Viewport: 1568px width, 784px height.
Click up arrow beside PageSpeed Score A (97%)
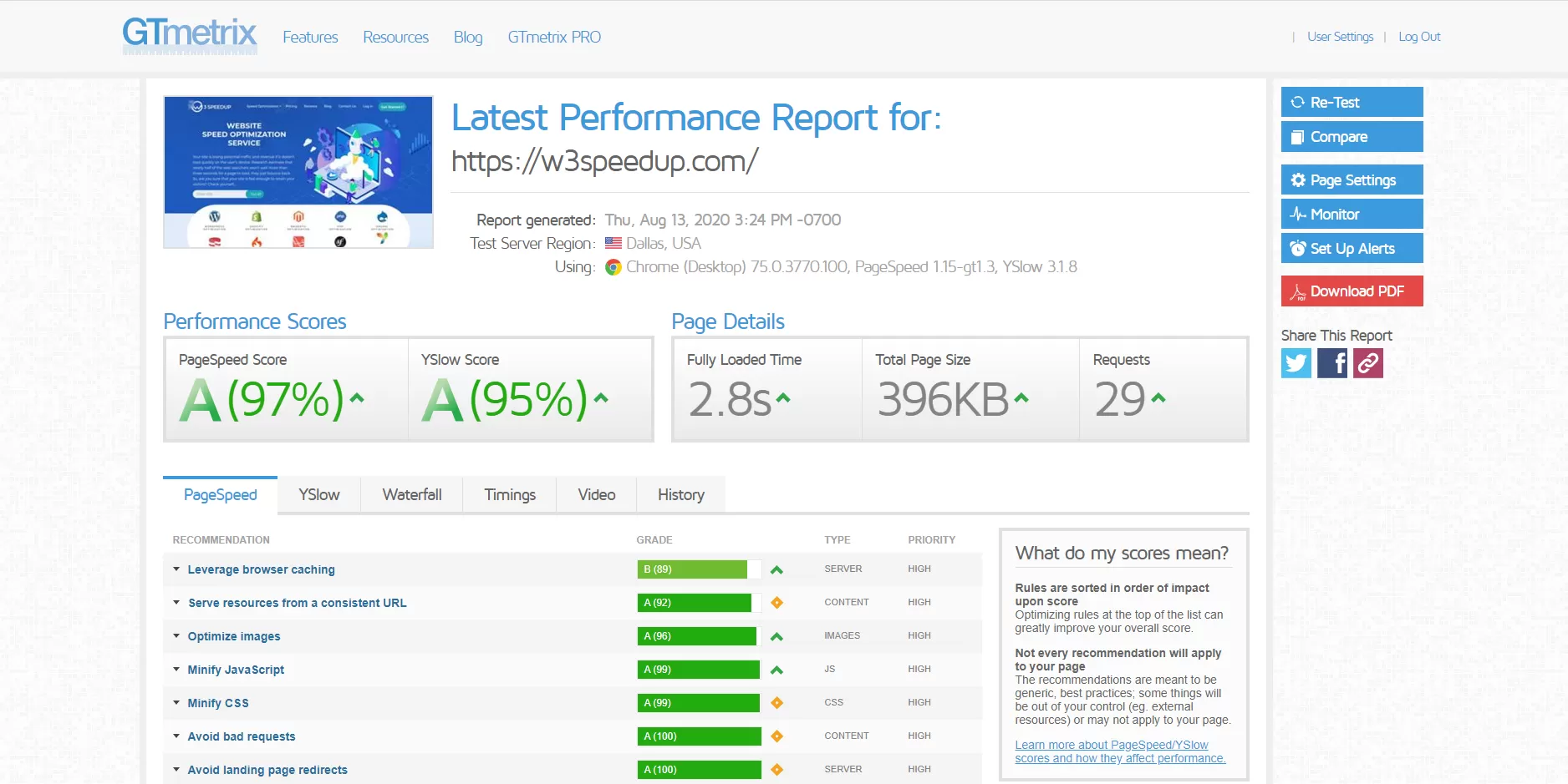(x=357, y=398)
